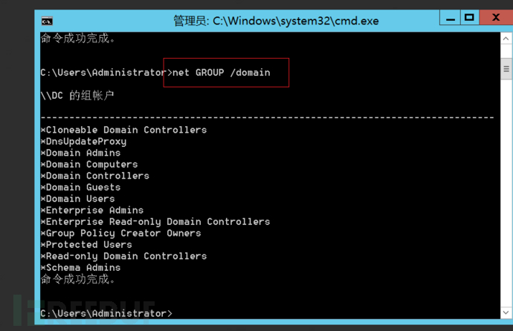Screen dimensions: 513x331
Task: Click the Domain Computers group entry
Action: tap(92, 164)
